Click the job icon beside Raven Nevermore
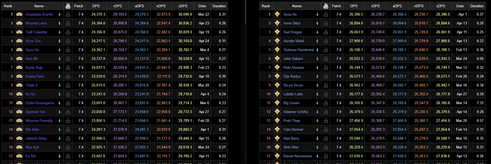Screen dimensions: 491x164 pos(277,156)
